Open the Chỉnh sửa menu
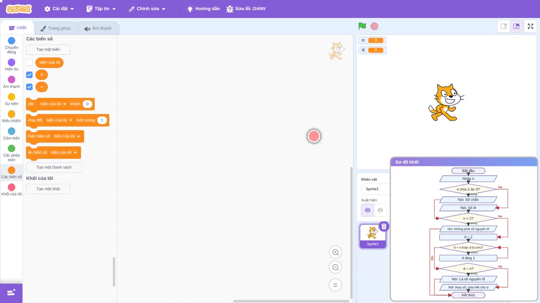This screenshot has height=303, width=540. click(x=147, y=9)
